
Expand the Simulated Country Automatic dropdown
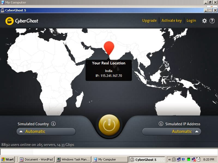(x=46, y=131)
